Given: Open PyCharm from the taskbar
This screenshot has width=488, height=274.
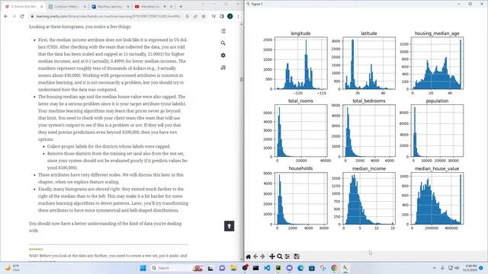Looking at the screenshot, I should click(x=278, y=268).
